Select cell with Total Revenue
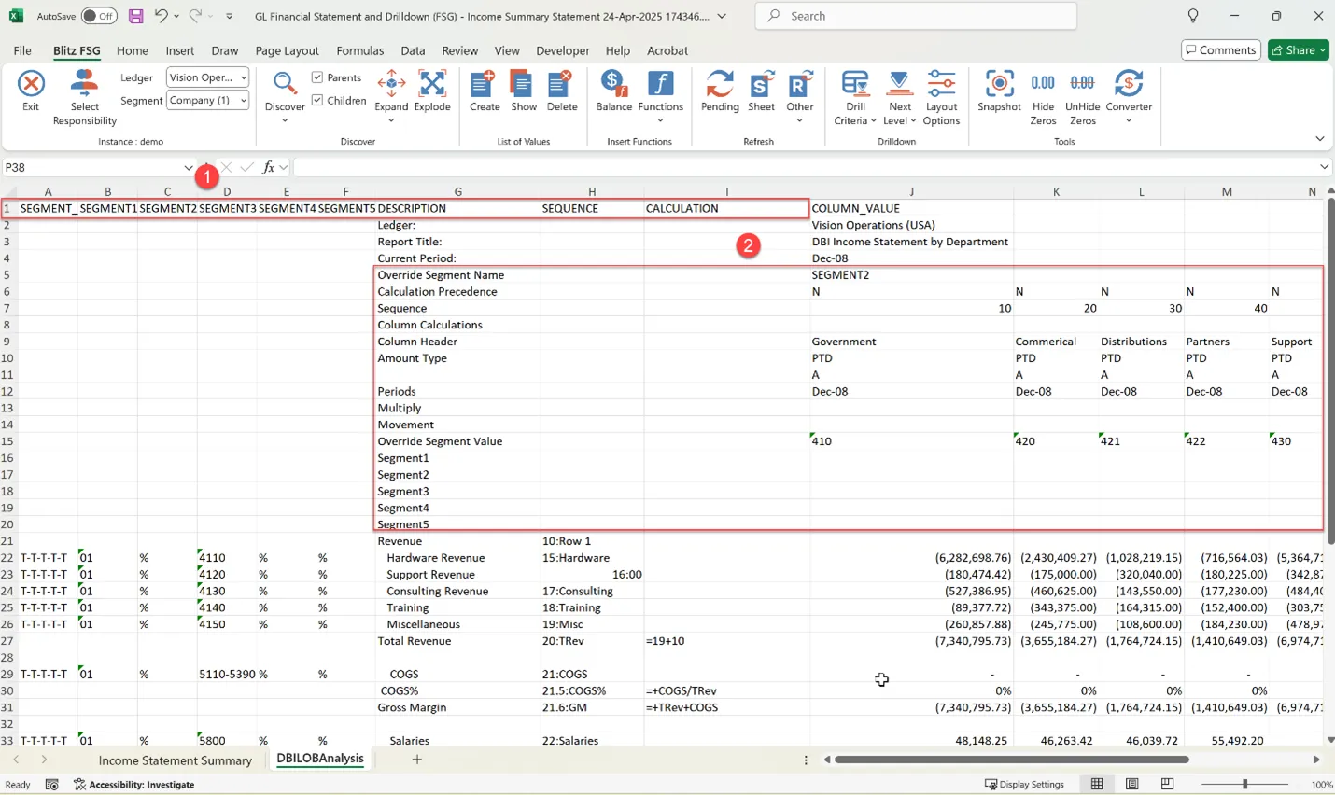The width and height of the screenshot is (1335, 795). click(457, 641)
